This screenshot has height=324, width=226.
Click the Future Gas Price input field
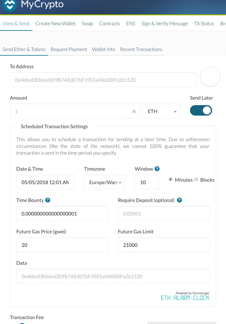62,245
